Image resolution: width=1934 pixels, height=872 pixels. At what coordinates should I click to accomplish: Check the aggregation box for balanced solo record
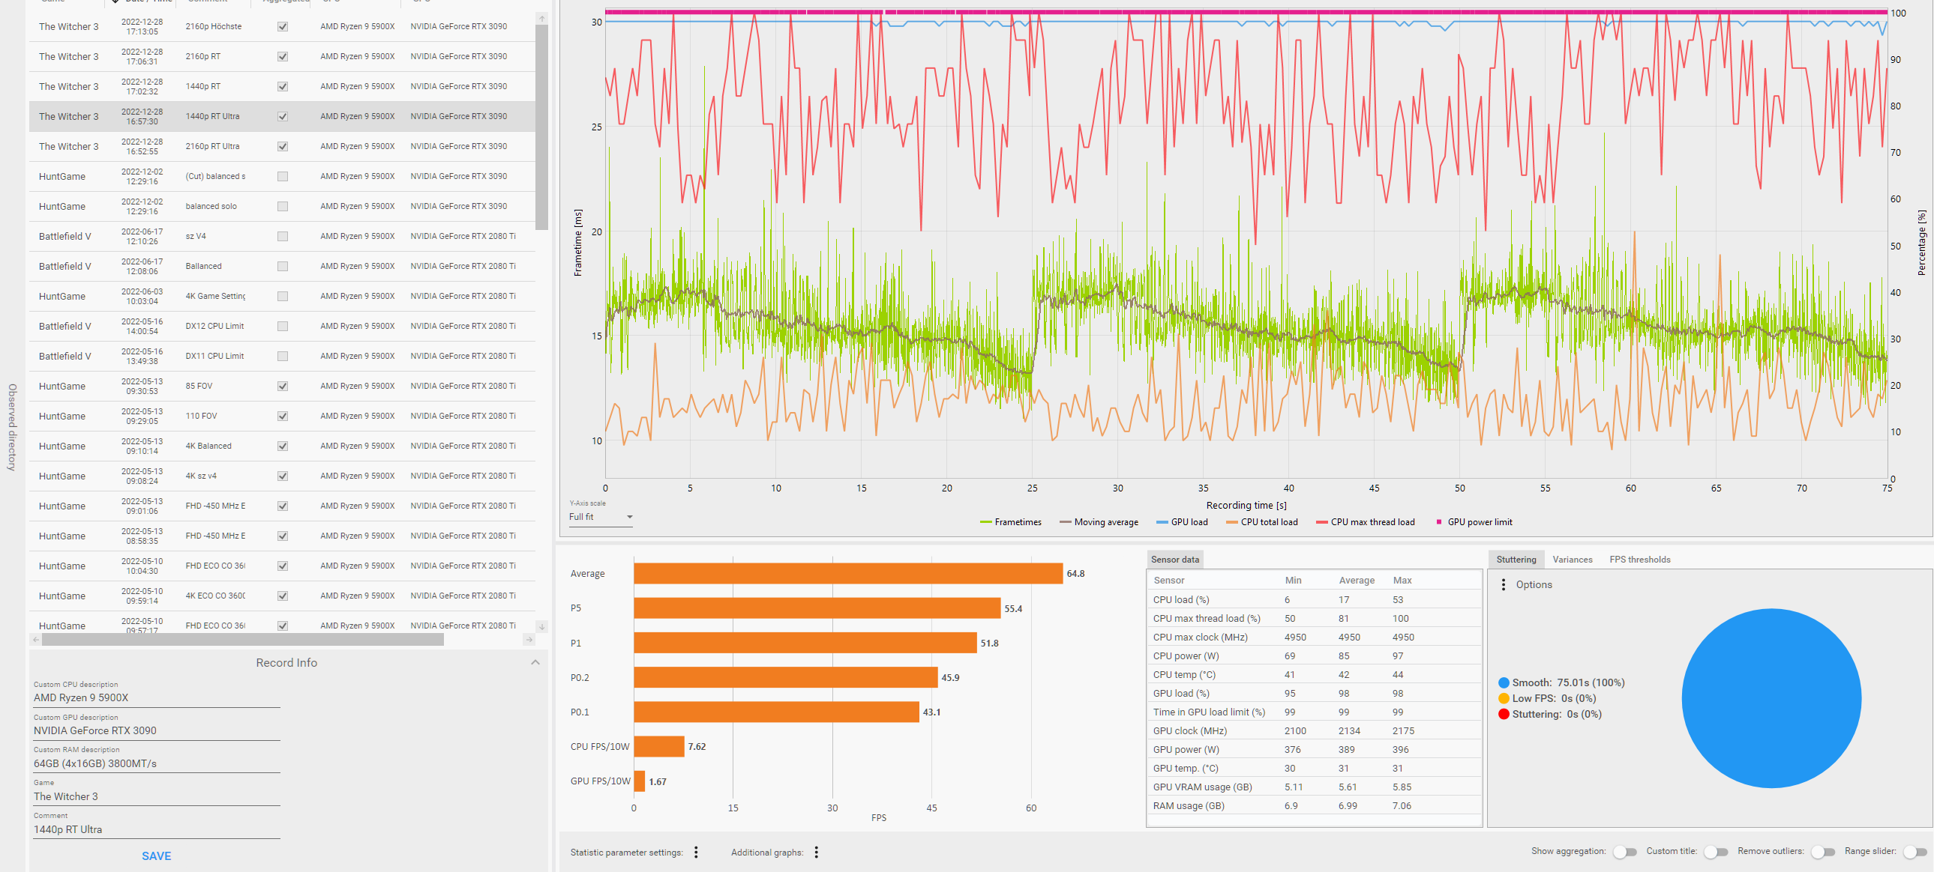click(x=282, y=206)
